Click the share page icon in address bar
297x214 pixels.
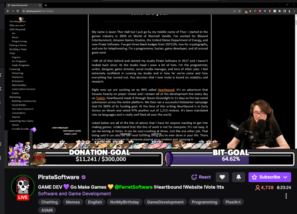[234, 11]
